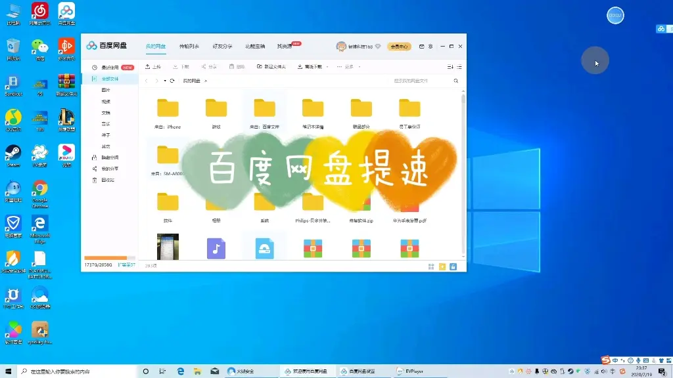This screenshot has width=673, height=378.
Task: Open Microsoft Edge desktop shortcut
Action: coord(39,229)
